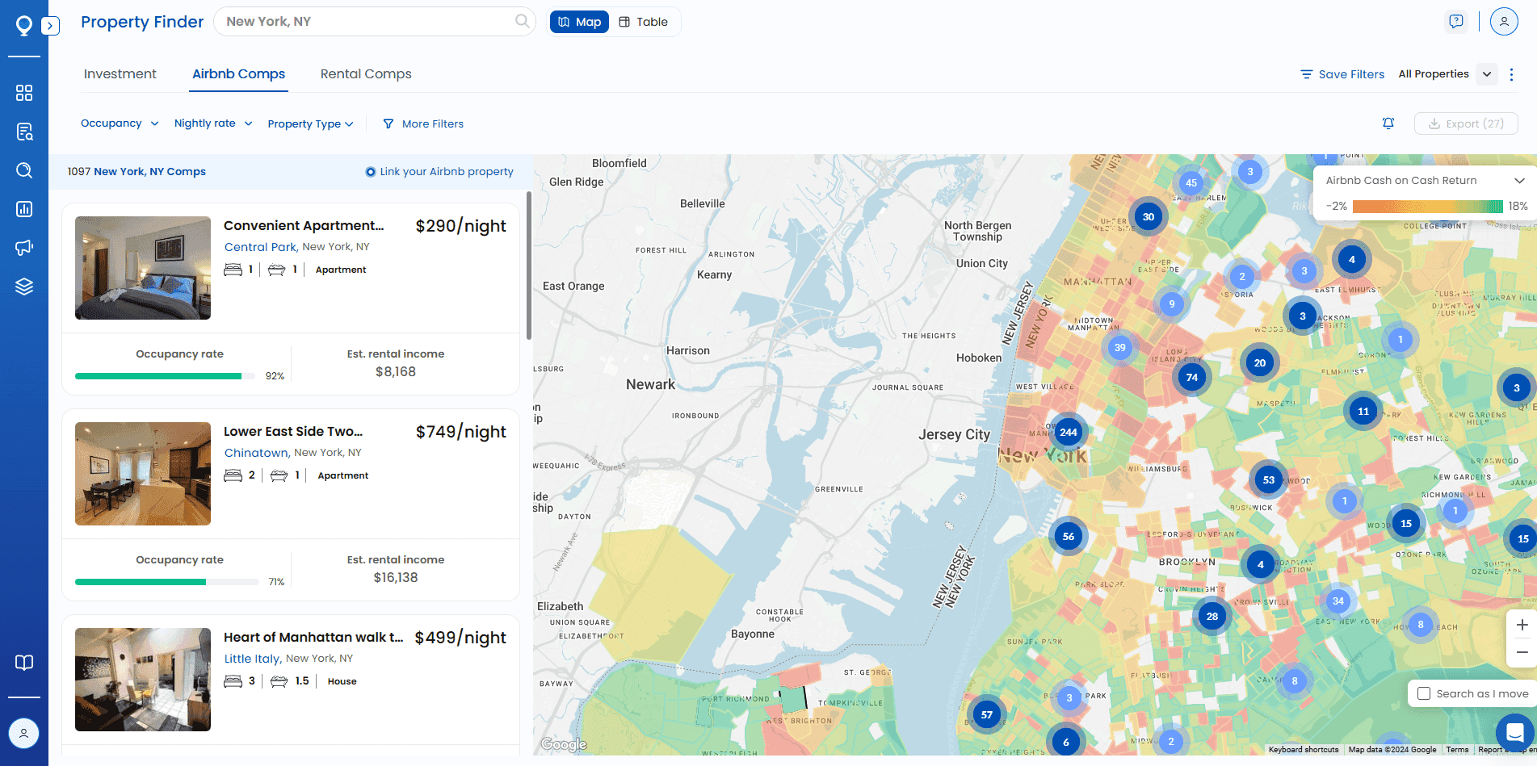This screenshot has width=1537, height=766.
Task: Open the dashboard grid icon in sidebar
Action: [x=24, y=93]
